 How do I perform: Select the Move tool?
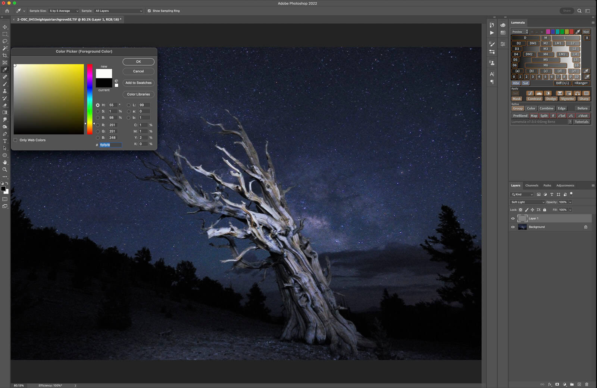pyautogui.click(x=5, y=27)
